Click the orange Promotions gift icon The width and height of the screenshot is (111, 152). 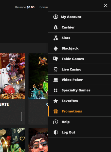[x=56, y=111]
